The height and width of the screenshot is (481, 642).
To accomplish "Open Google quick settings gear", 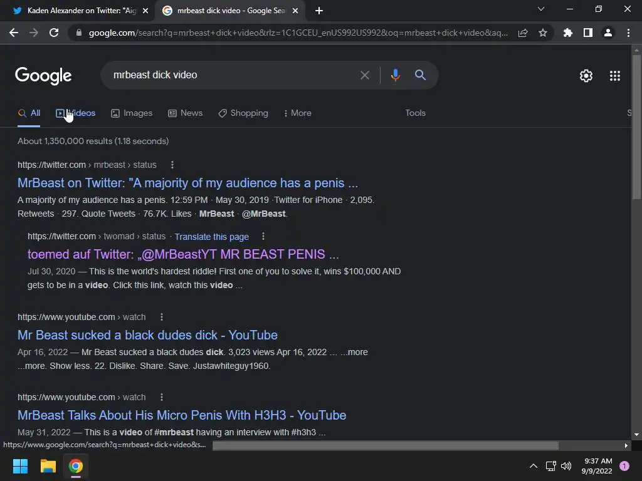I will (x=586, y=76).
